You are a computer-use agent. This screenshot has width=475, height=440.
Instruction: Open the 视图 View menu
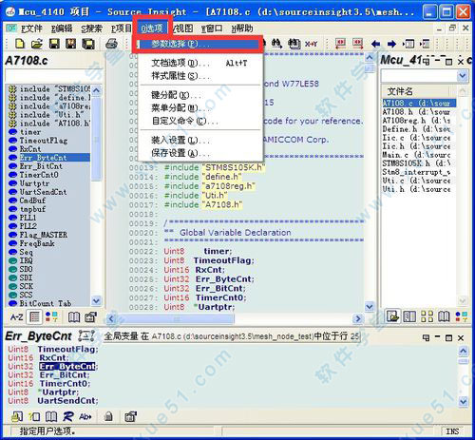point(182,29)
